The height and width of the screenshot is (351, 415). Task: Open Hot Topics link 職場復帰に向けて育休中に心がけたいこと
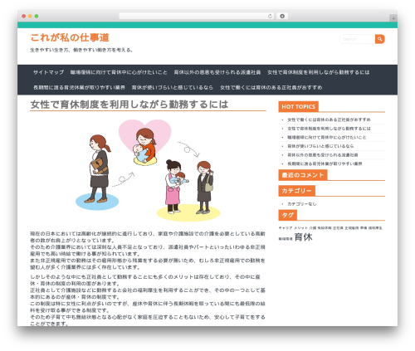[327, 138]
